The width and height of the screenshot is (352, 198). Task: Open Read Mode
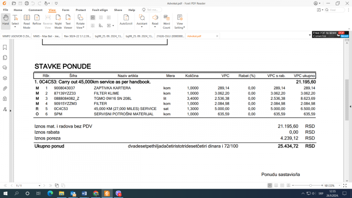pos(26,22)
